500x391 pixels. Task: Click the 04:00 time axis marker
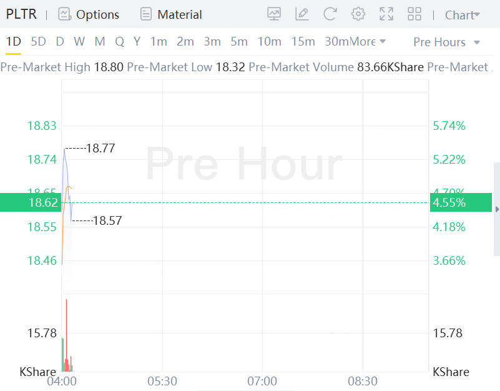(x=62, y=381)
